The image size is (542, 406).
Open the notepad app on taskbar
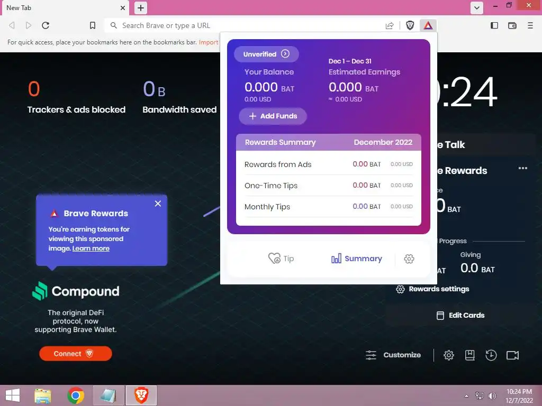coord(109,395)
